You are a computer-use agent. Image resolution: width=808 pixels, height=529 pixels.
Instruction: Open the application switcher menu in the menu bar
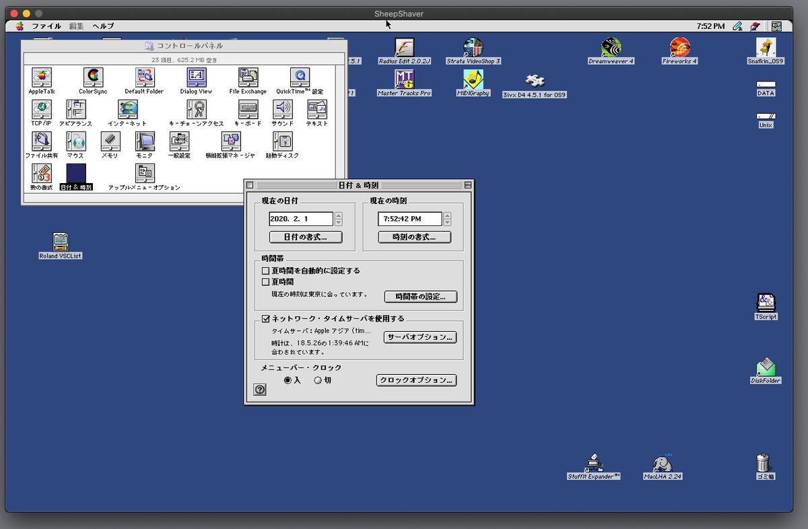coord(777,26)
